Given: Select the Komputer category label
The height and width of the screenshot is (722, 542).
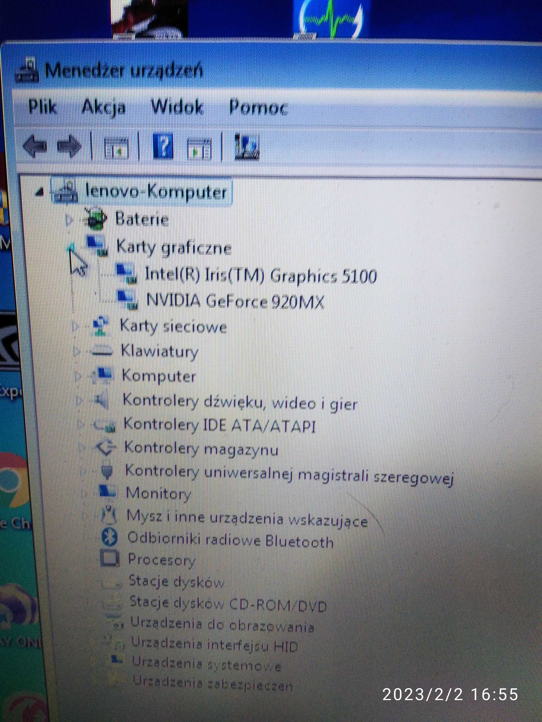Looking at the screenshot, I should pyautogui.click(x=159, y=376).
